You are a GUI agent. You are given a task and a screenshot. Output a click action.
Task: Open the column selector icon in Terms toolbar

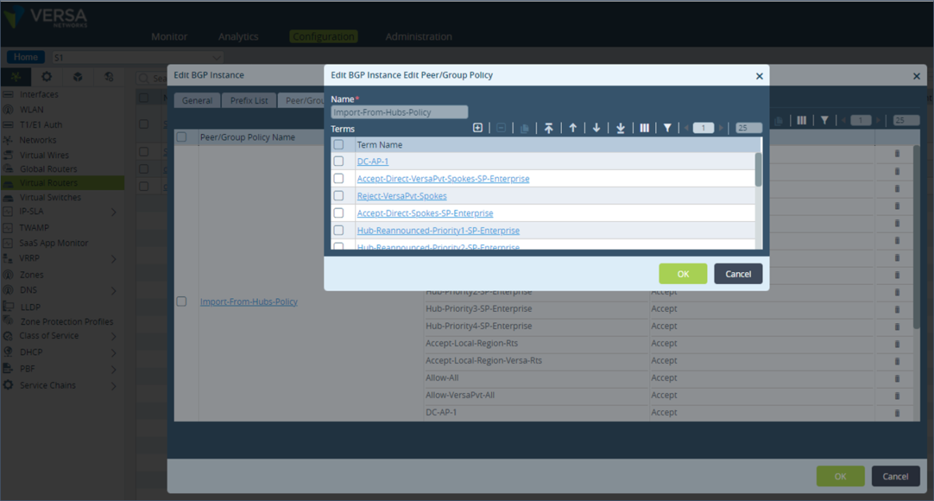point(646,127)
